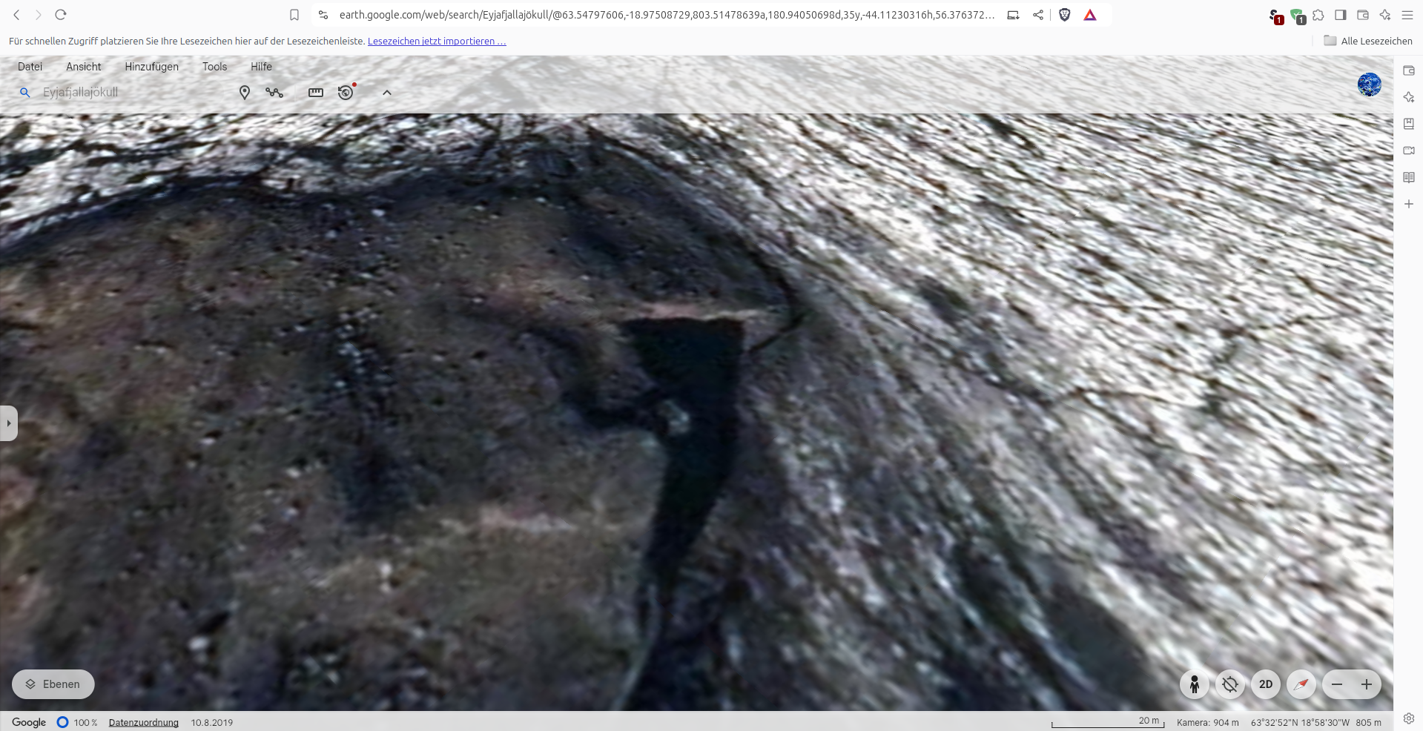Open Brave Rewards triangle icon

(1090, 15)
